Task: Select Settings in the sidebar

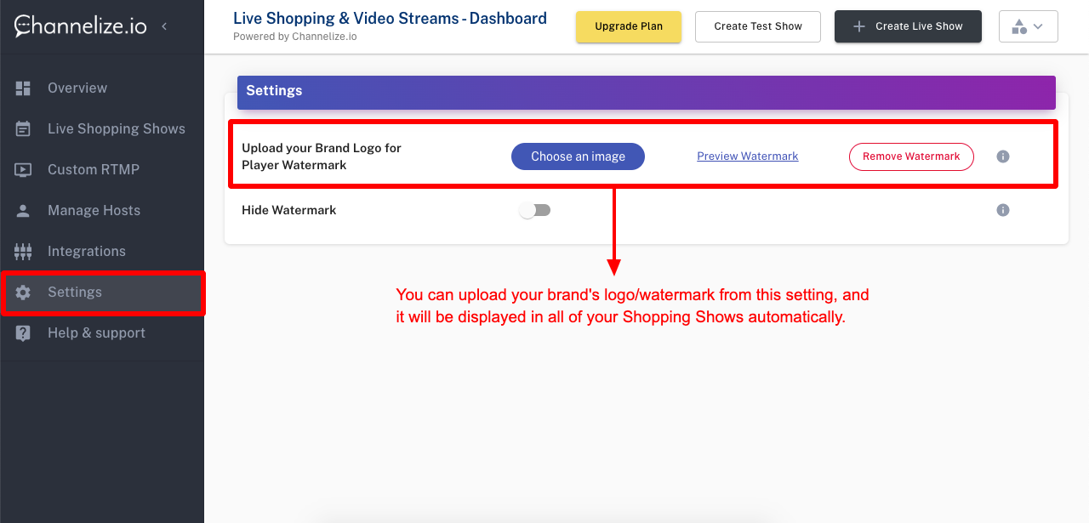Action: point(102,293)
